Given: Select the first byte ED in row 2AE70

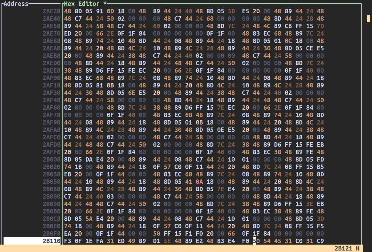Looking at the screenshot, I should pos(68,34).
